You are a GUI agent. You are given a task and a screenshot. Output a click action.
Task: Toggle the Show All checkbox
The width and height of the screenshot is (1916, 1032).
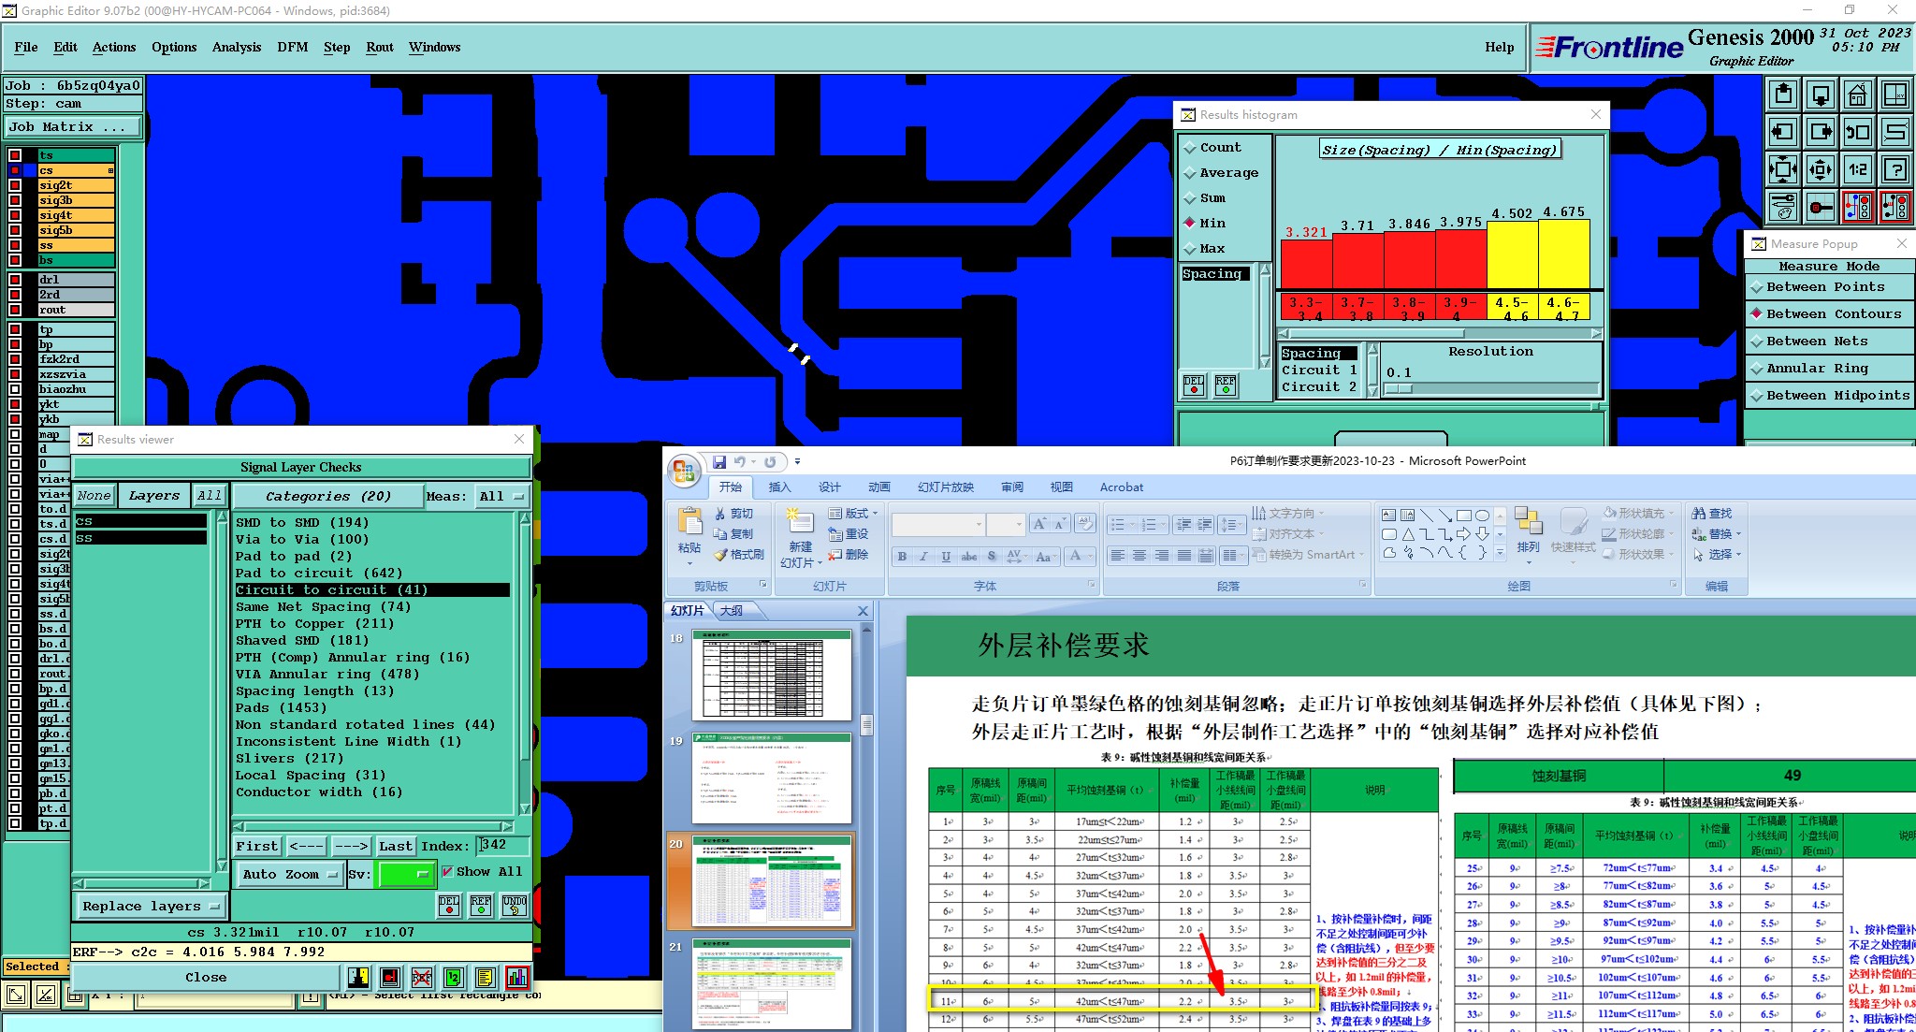447,872
